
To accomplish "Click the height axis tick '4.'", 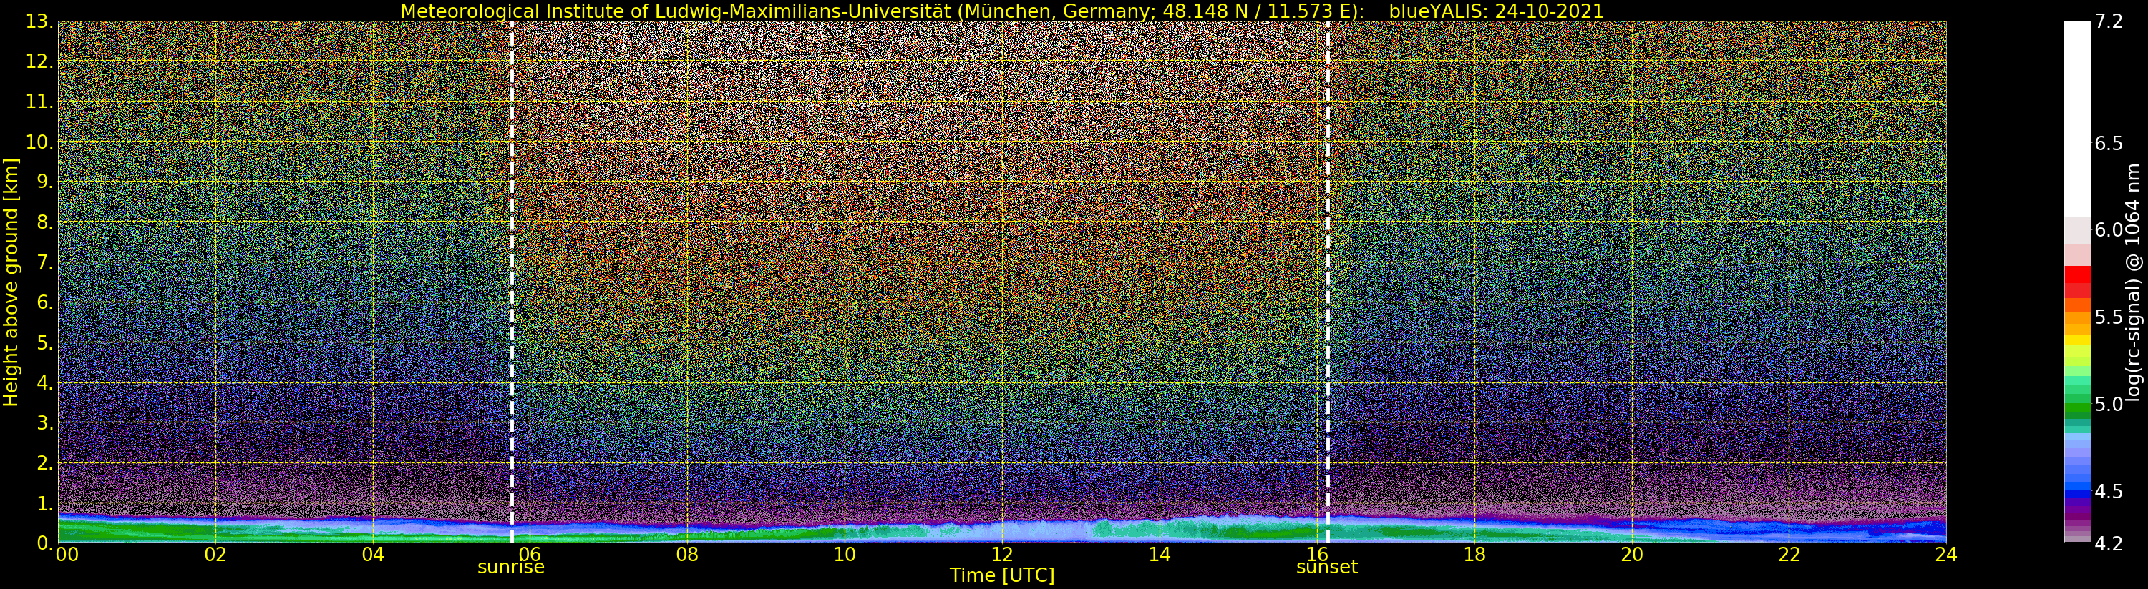I will point(44,382).
